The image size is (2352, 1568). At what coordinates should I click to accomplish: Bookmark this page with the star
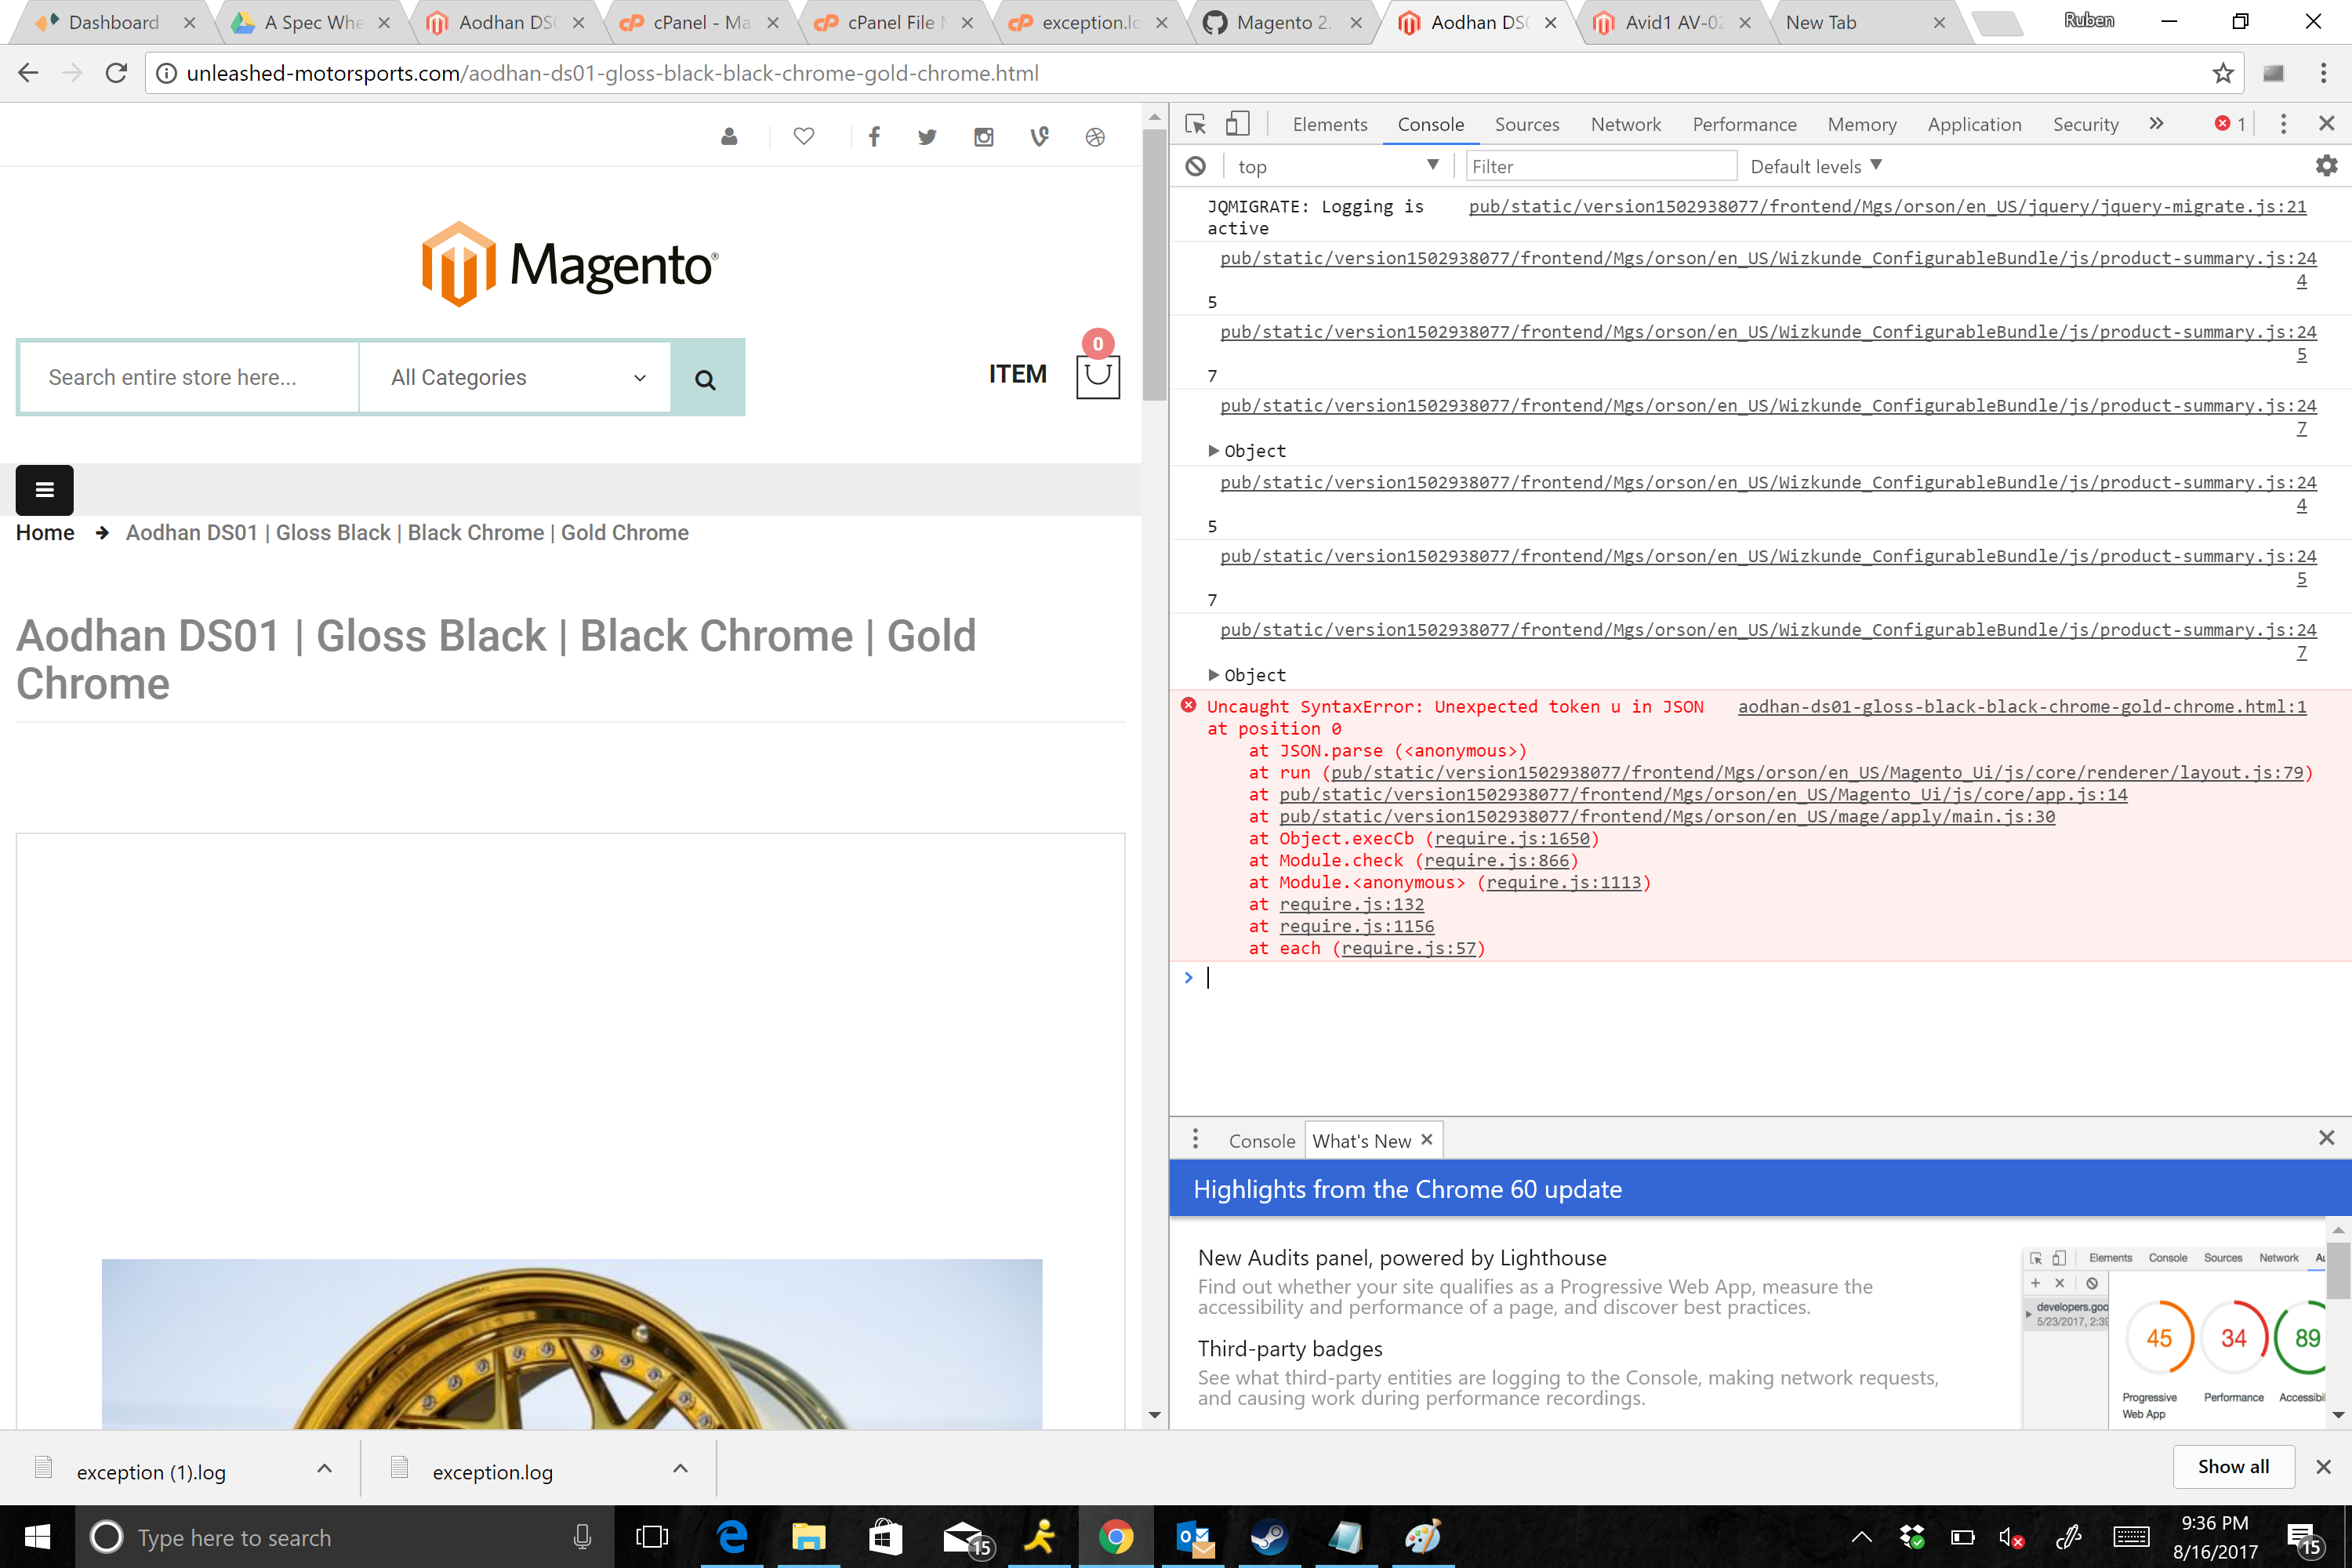[x=2222, y=73]
